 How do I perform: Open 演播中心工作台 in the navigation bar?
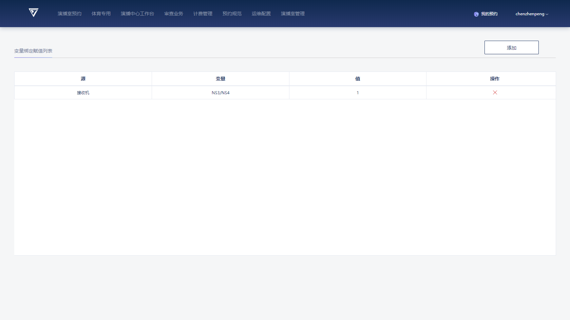coord(137,14)
